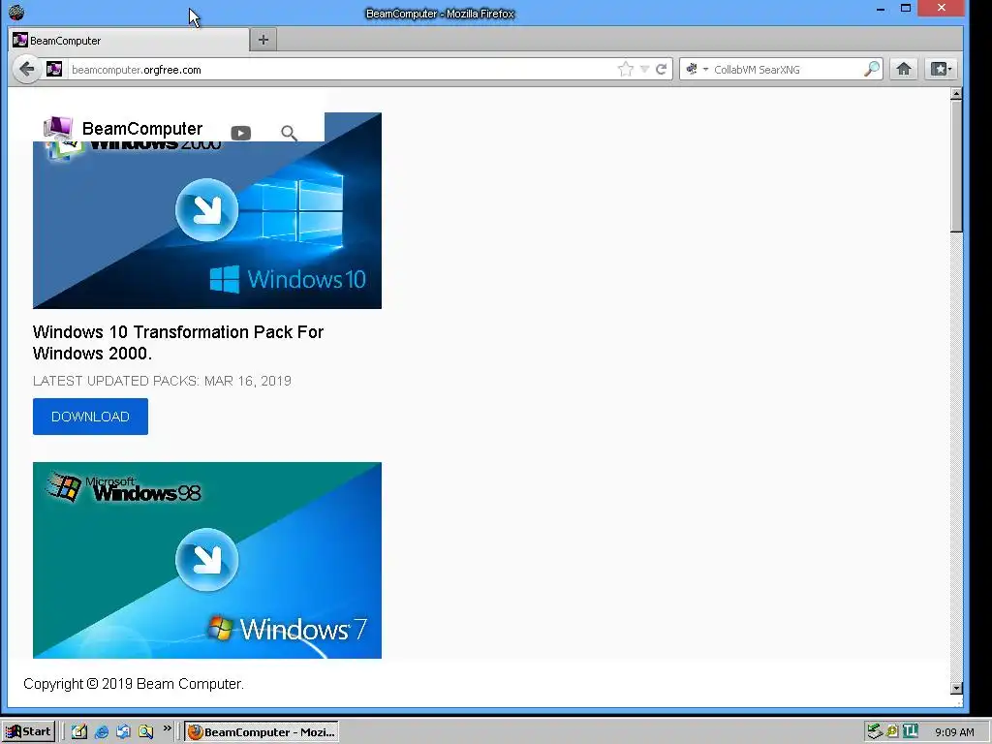Click the address bar URL field
The width and height of the screenshot is (992, 744).
click(342, 70)
